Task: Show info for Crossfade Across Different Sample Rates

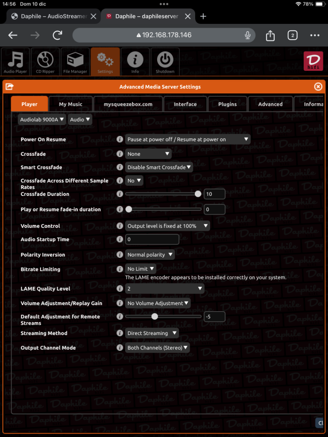Action: point(120,181)
